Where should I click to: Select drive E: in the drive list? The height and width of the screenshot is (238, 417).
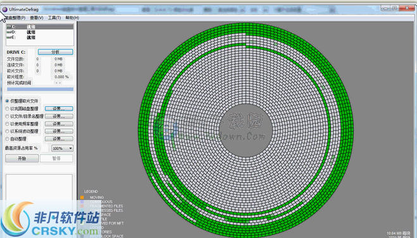[40, 37]
